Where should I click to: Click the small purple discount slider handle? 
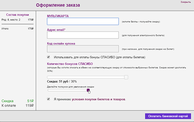88,90
